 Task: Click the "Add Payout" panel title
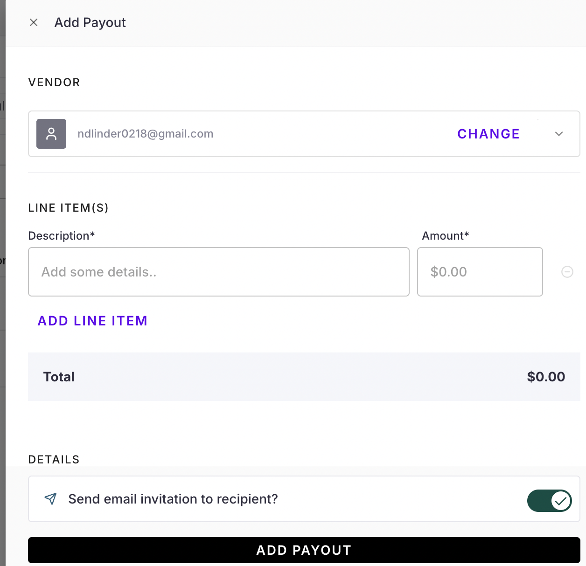pos(90,22)
